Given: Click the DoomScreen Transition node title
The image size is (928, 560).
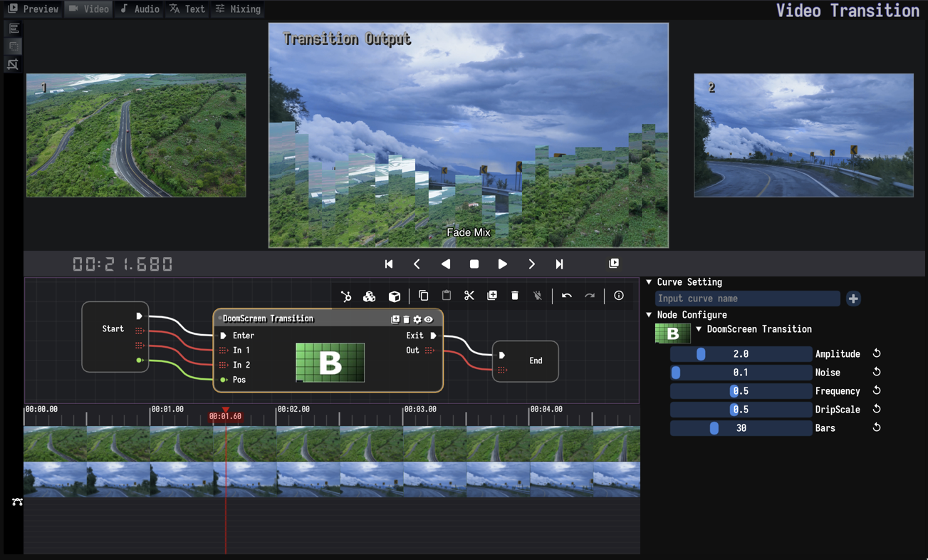Looking at the screenshot, I should (268, 318).
